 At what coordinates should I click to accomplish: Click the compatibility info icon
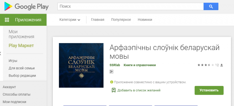pyautogui.click(x=112, y=82)
